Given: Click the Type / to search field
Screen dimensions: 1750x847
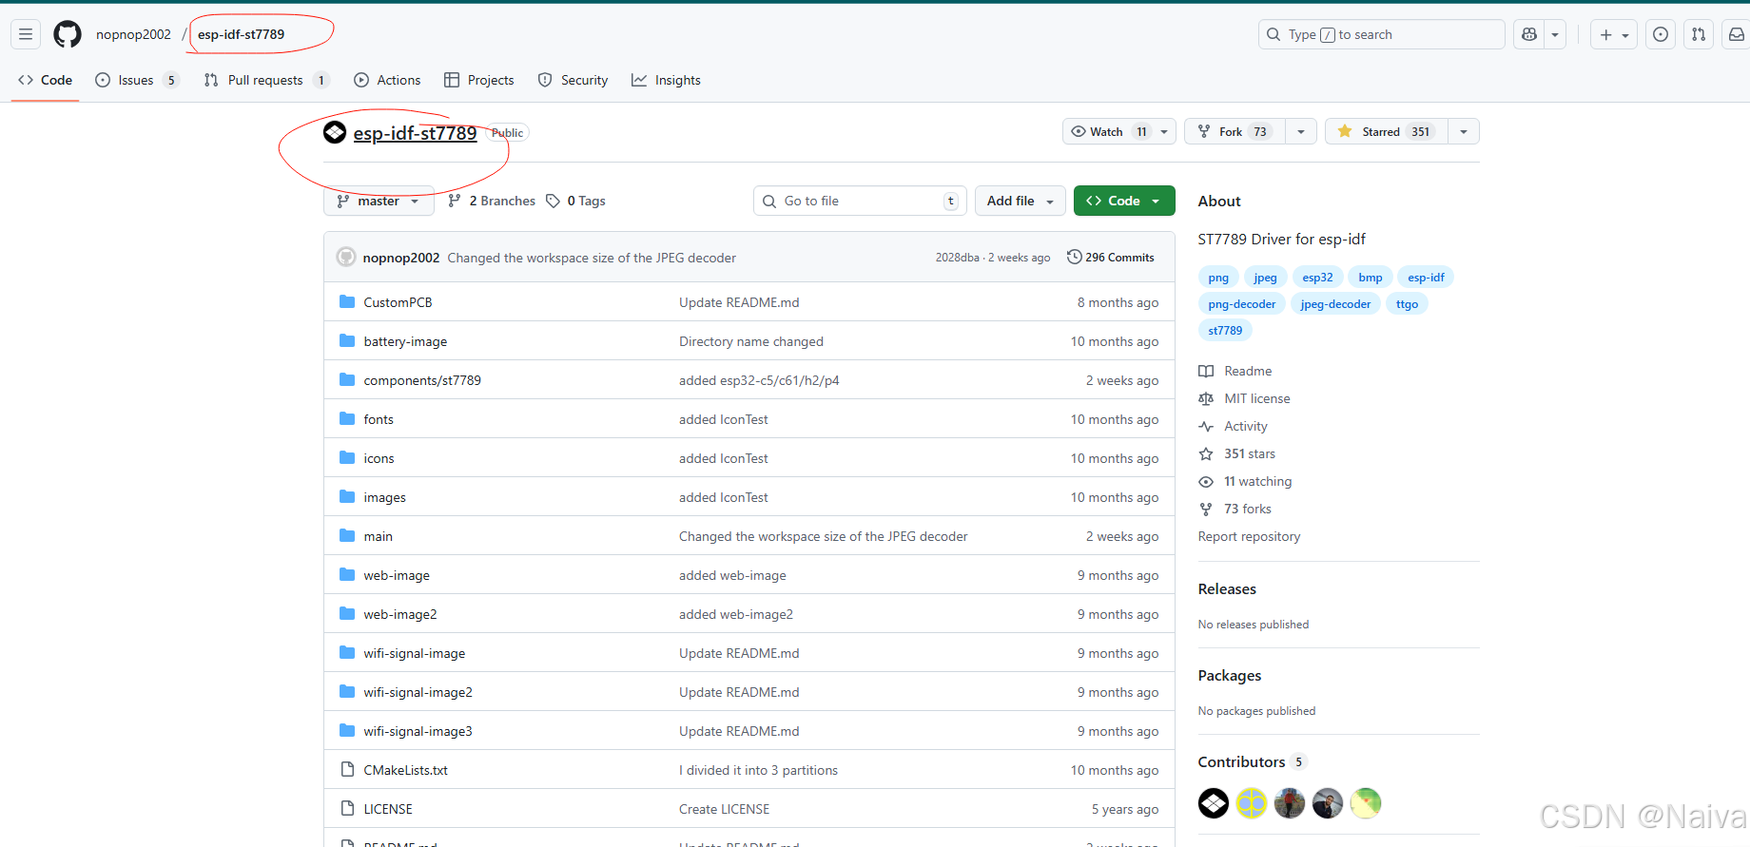Looking at the screenshot, I should pos(1381,34).
